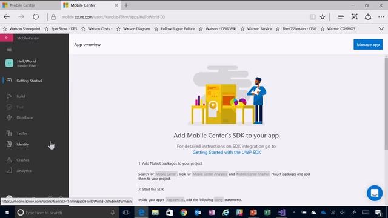The width and height of the screenshot is (388, 218).
Task: Click the App overview heading
Action: point(87,45)
